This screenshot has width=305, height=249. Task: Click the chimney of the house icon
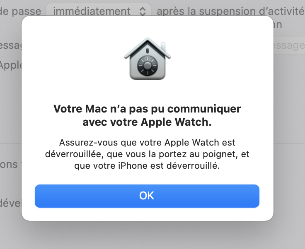tap(163, 47)
